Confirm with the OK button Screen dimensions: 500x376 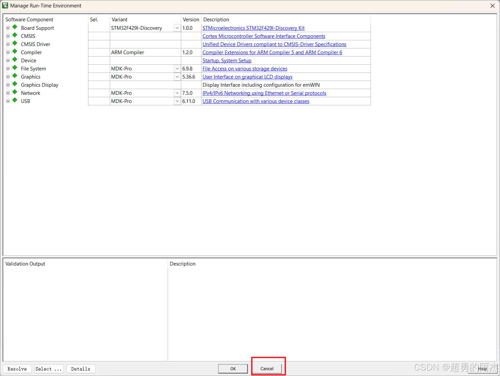tap(233, 369)
